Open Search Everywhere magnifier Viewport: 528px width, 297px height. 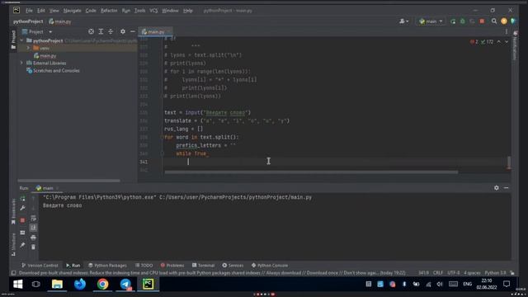pos(494,21)
